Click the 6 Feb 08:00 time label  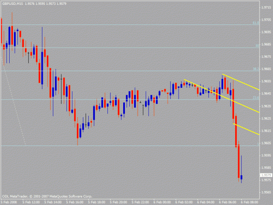tap(249, 202)
